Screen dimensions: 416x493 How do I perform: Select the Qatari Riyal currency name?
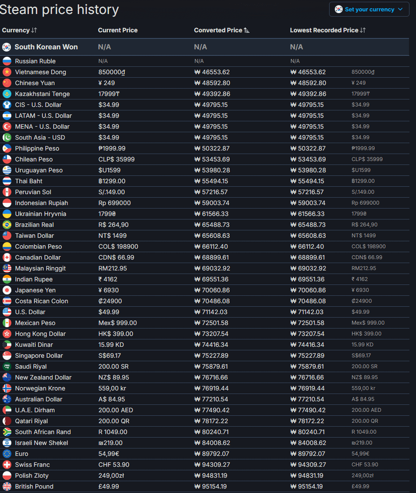tap(31, 421)
